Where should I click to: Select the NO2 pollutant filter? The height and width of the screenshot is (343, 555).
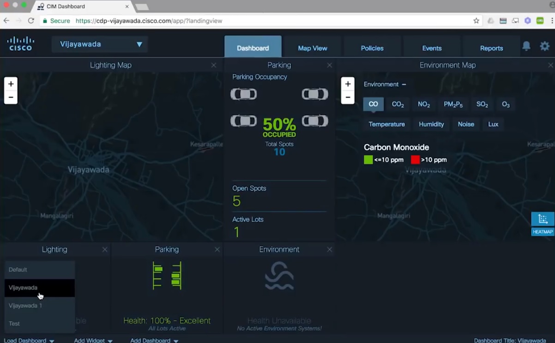[x=424, y=104]
